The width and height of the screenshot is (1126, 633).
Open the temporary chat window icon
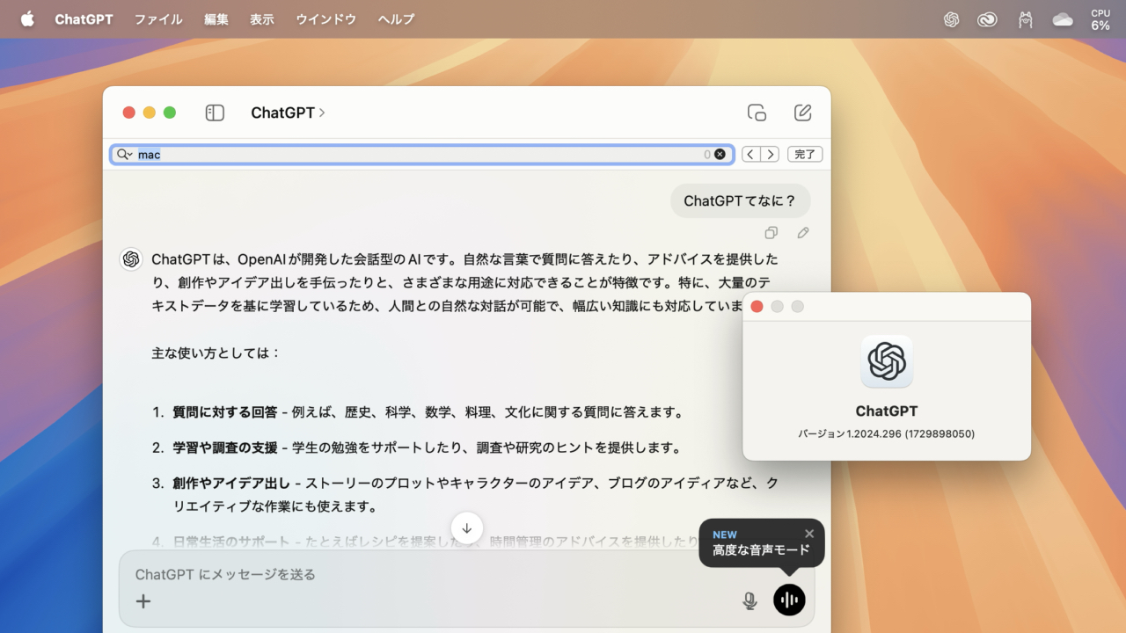pos(757,113)
